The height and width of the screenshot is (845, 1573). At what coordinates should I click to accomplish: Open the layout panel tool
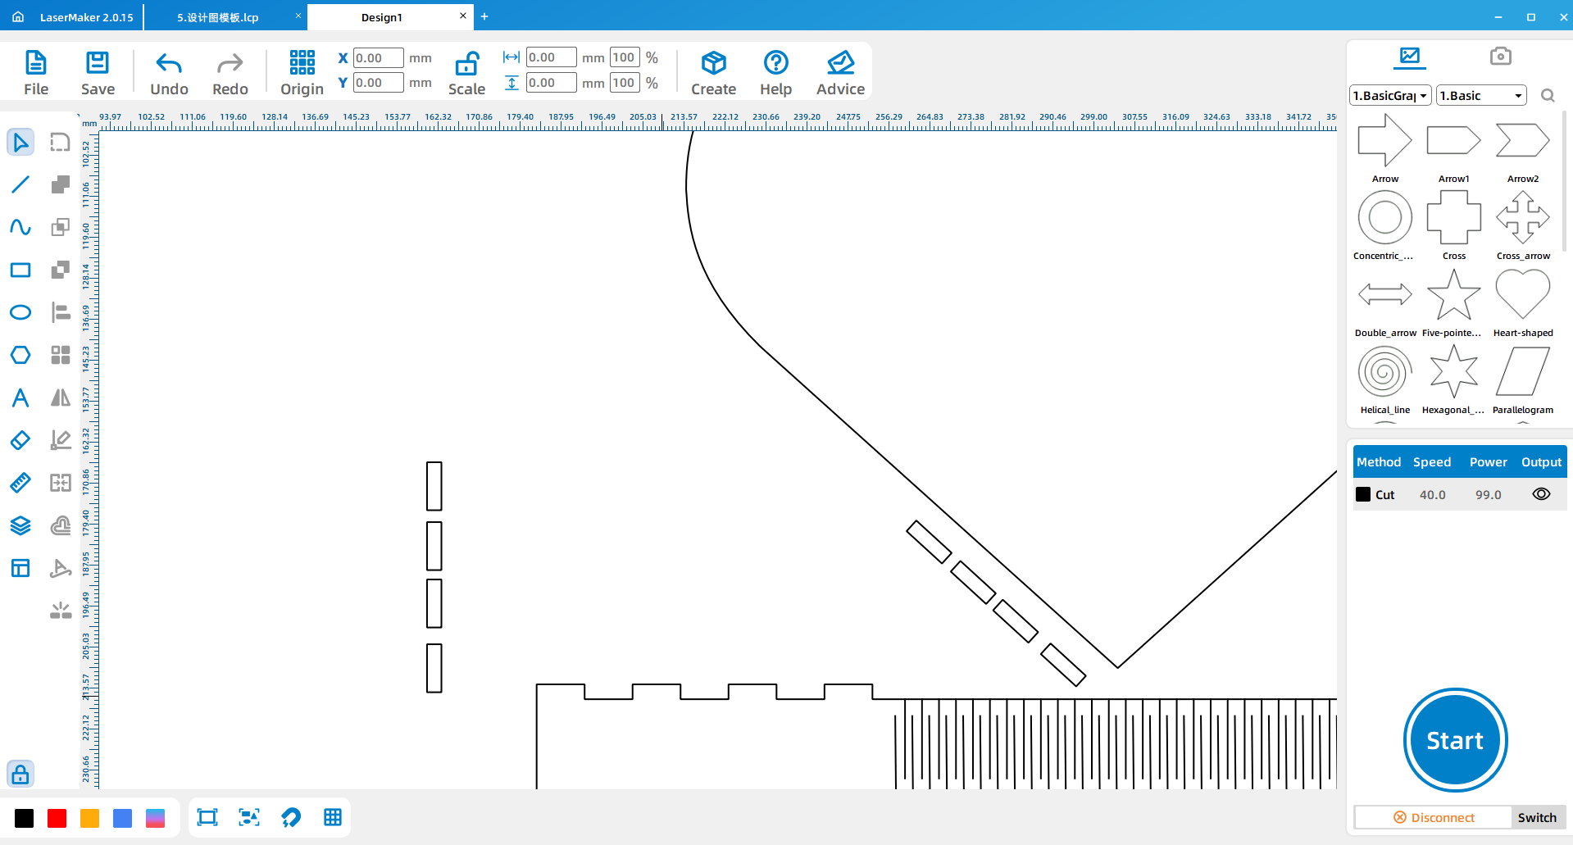[x=20, y=568]
